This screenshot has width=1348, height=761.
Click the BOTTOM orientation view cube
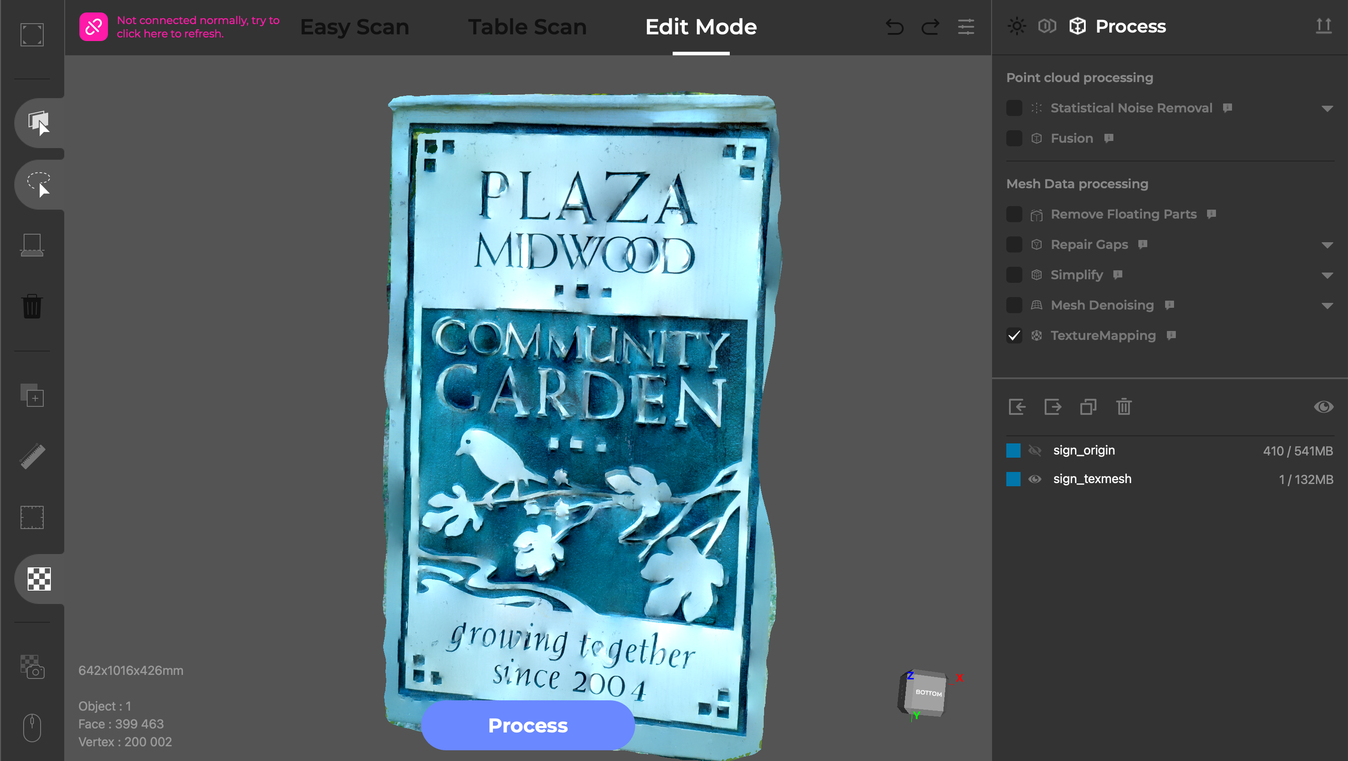pos(928,694)
